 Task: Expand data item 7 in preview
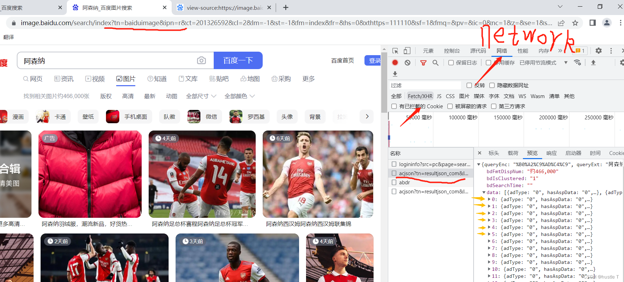click(x=489, y=248)
